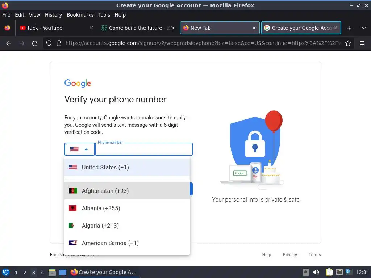Select Afghanistan (+93) option
This screenshot has height=278, width=371.
point(127,191)
